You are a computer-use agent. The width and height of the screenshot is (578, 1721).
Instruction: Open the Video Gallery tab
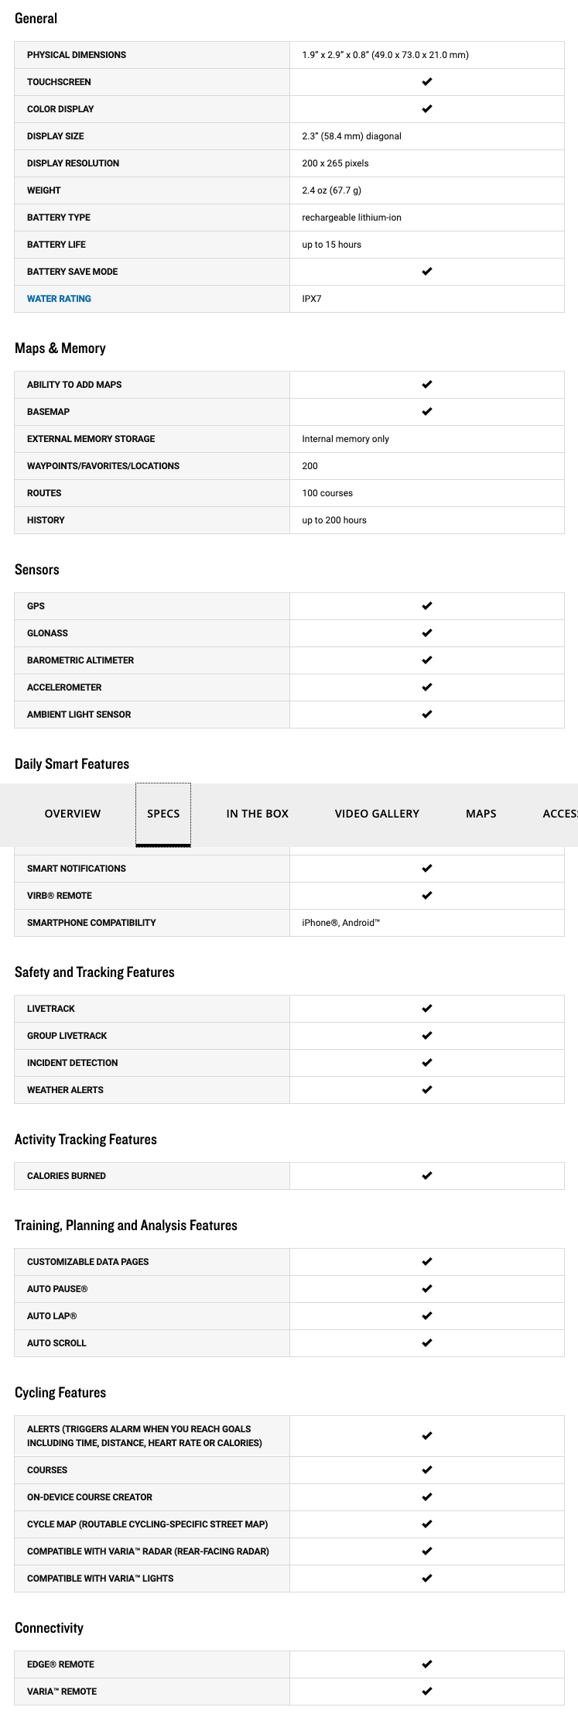377,814
